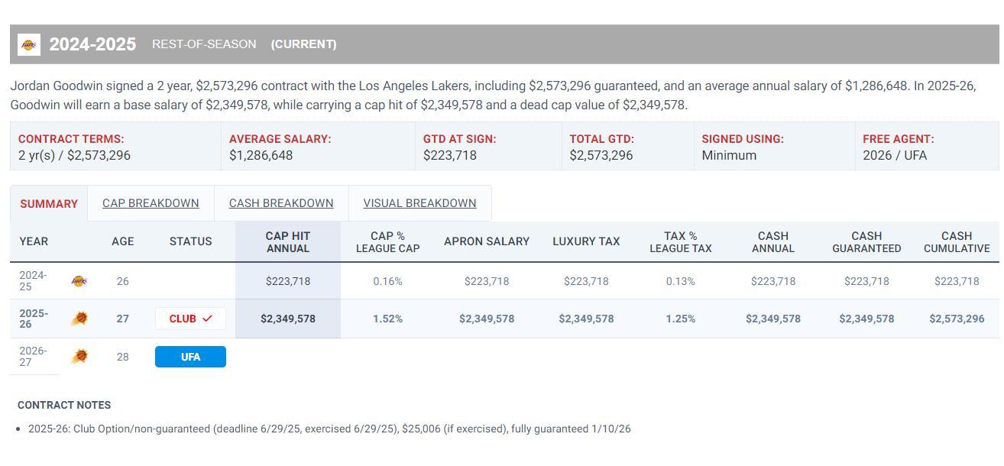Click the Cap Hit Annual column header

[288, 242]
